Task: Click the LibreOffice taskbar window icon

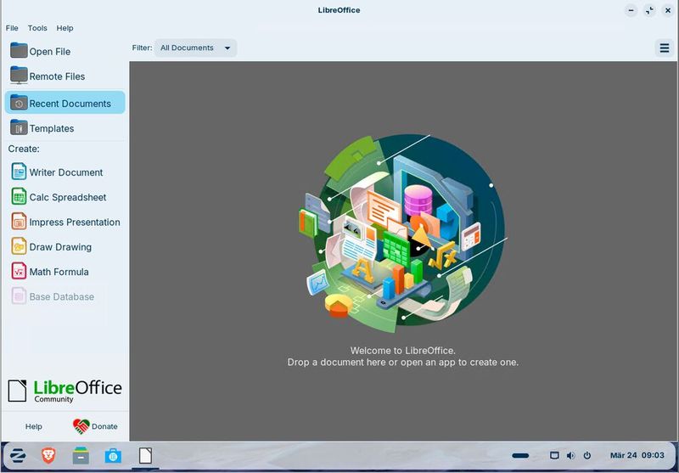Action: [145, 456]
